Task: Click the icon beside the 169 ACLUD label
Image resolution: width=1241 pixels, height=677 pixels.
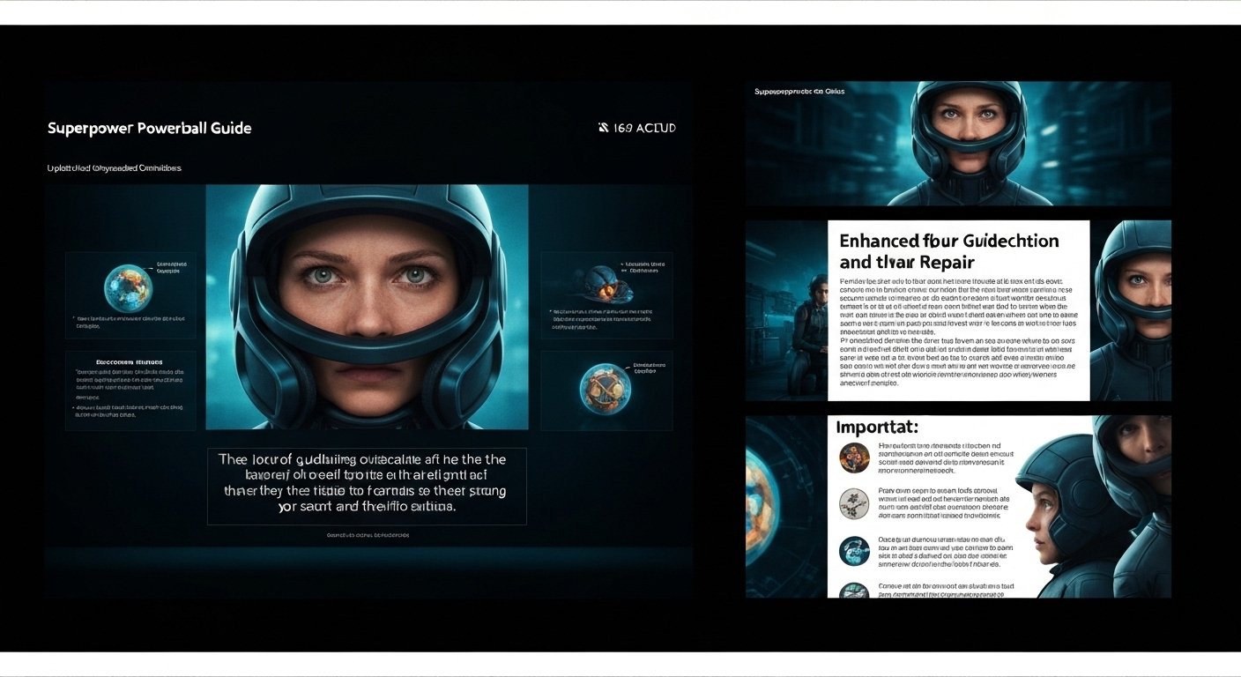Action: 603,129
